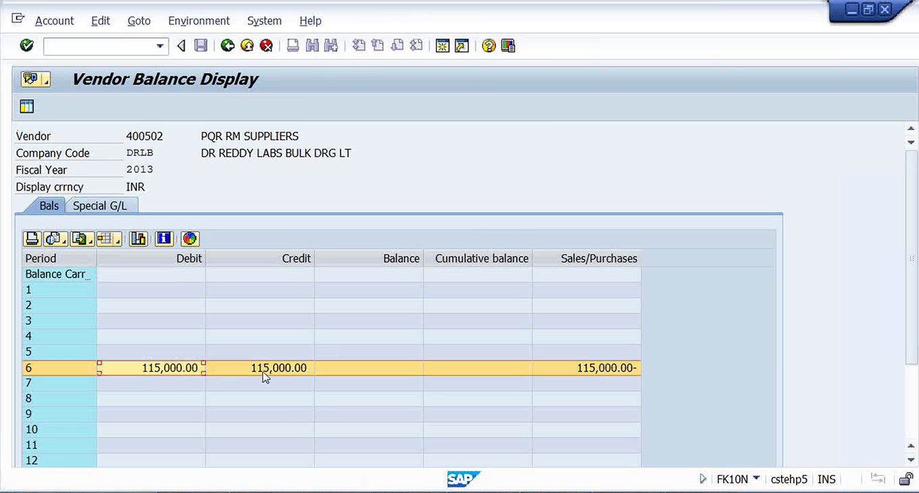Select the Balance Carr... row label
The image size is (919, 493).
[59, 274]
